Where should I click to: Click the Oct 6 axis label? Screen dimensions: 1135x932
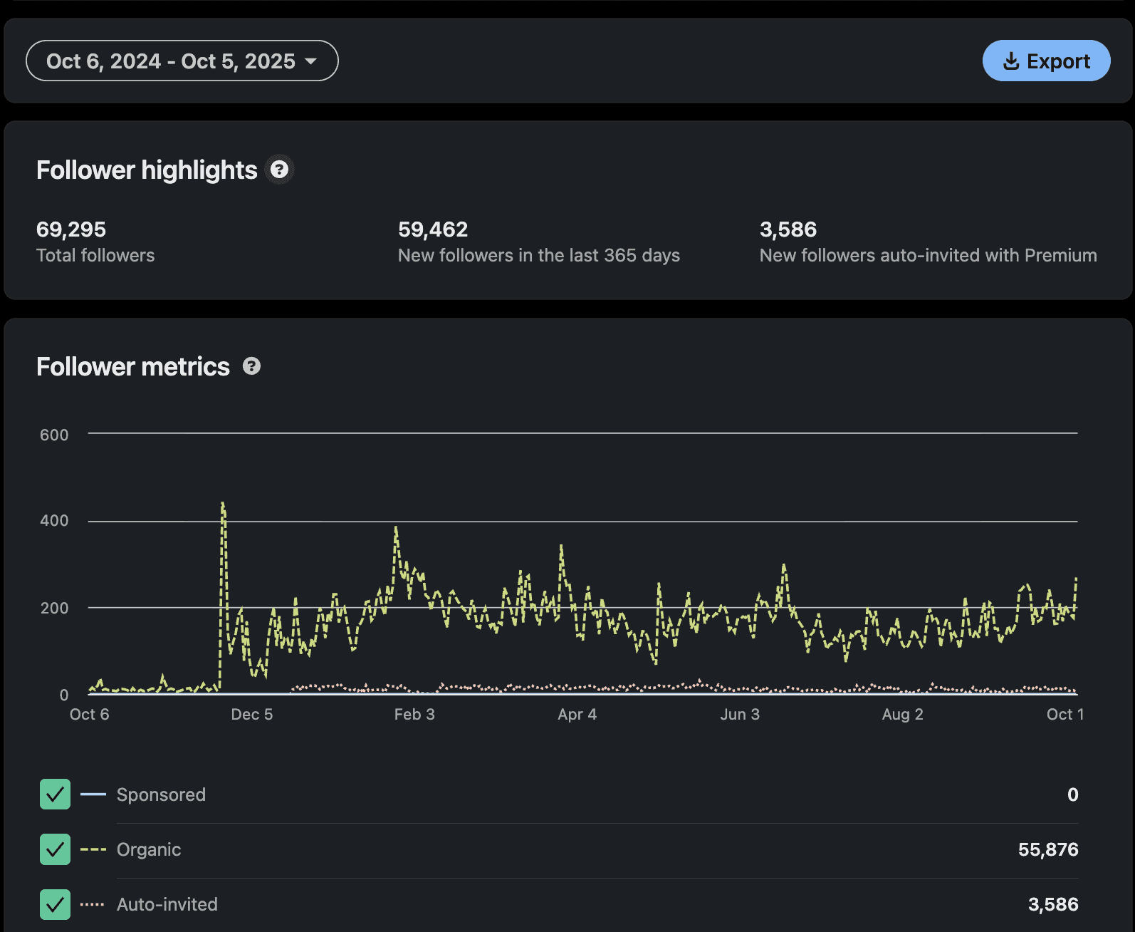pyautogui.click(x=90, y=714)
